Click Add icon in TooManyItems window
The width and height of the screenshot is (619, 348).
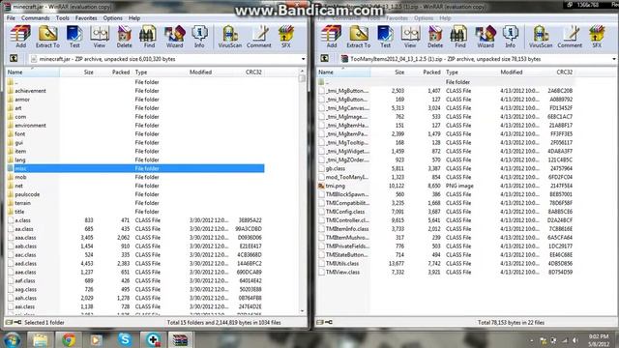pos(332,37)
